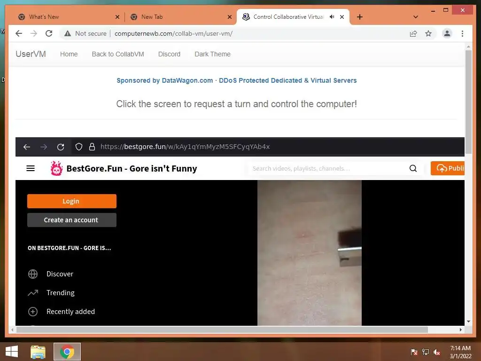Select the Control Collaborative Virtual tab
This screenshot has height=361, width=481.
coord(288,17)
